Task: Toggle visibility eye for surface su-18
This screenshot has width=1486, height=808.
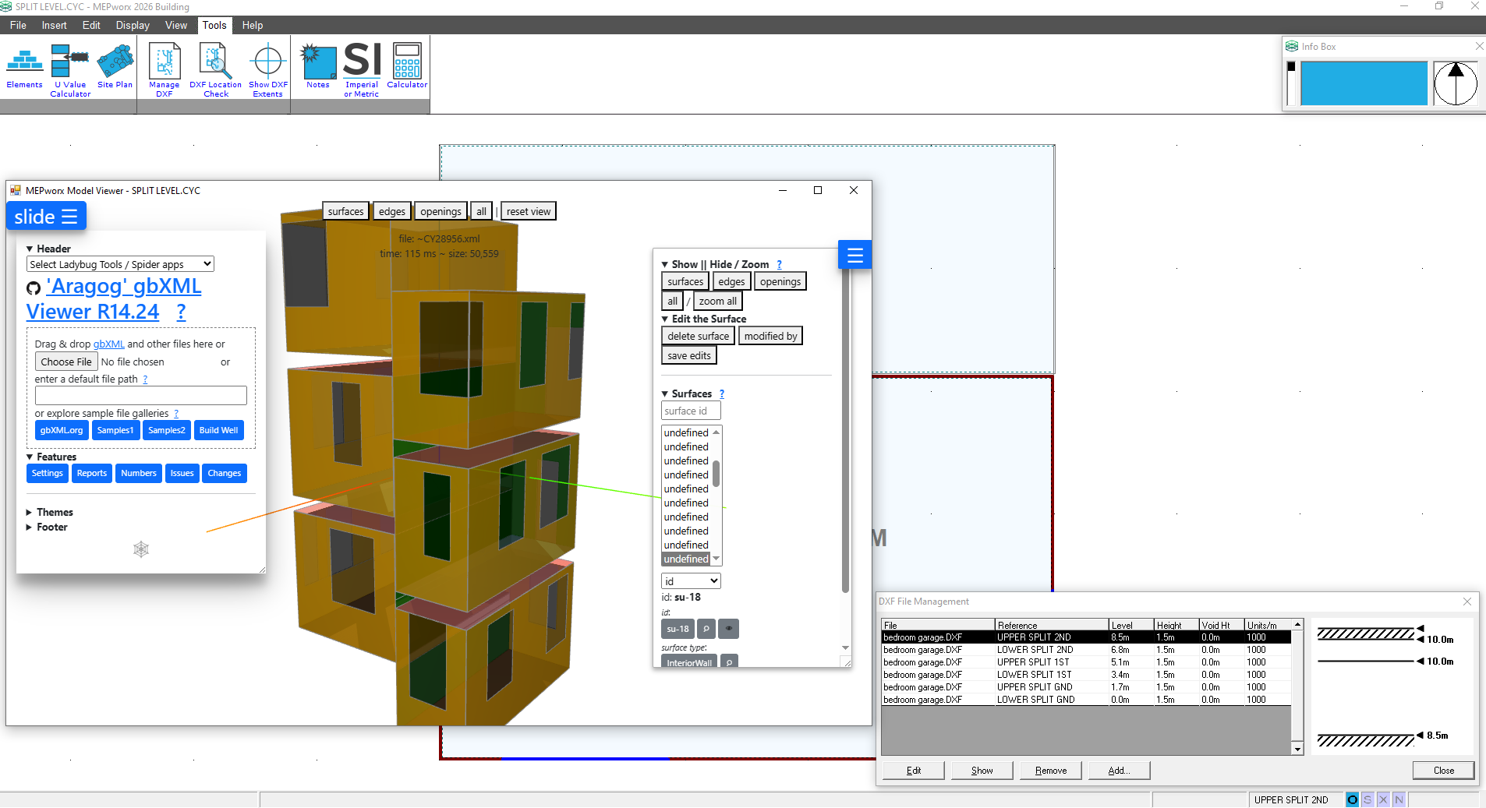Action: coord(729,629)
